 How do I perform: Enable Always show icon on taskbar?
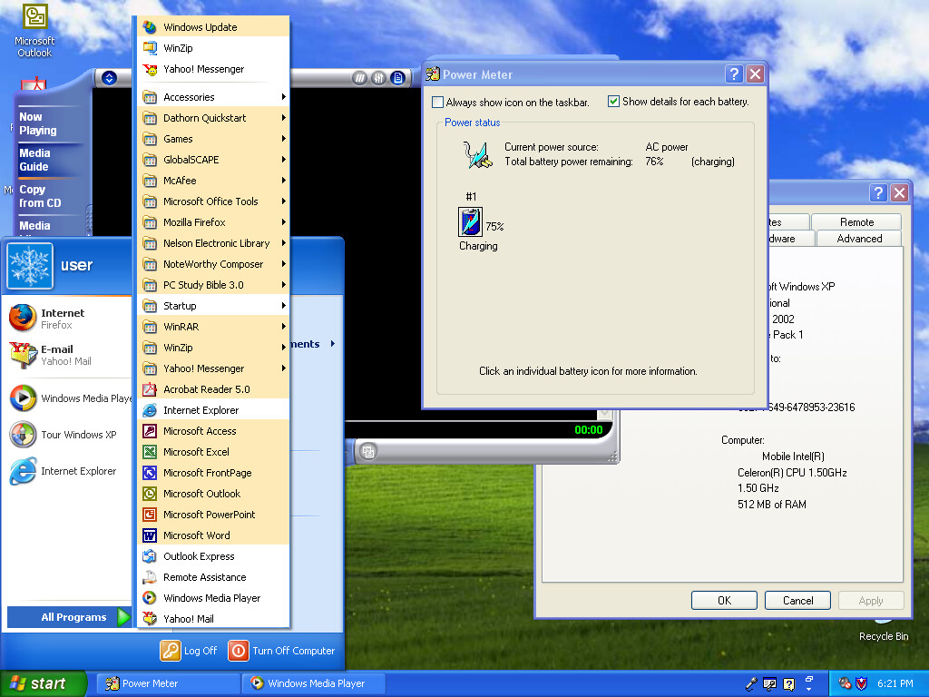pos(438,102)
